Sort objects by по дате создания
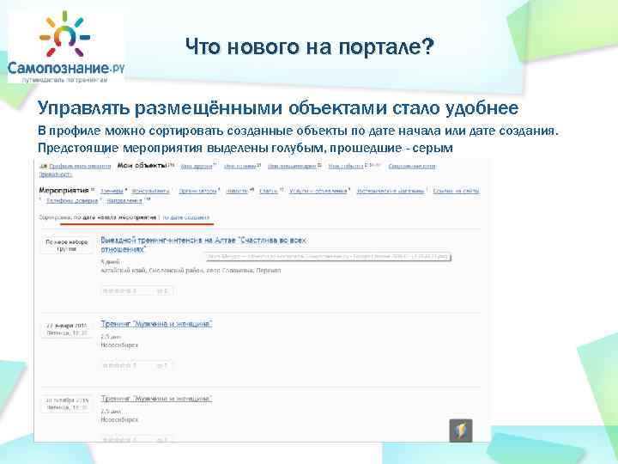The width and height of the screenshot is (618, 464). pos(186,217)
